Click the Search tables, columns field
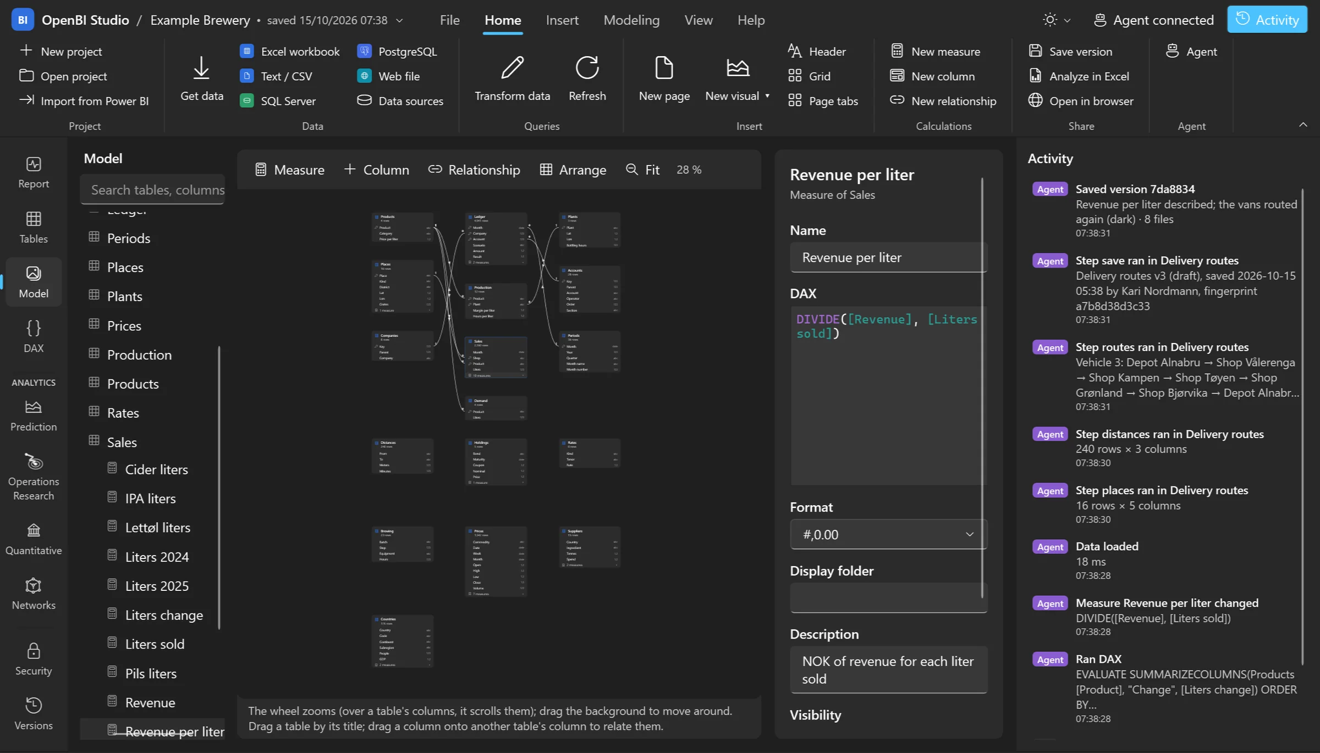Viewport: 1320px width, 753px height. pyautogui.click(x=152, y=190)
